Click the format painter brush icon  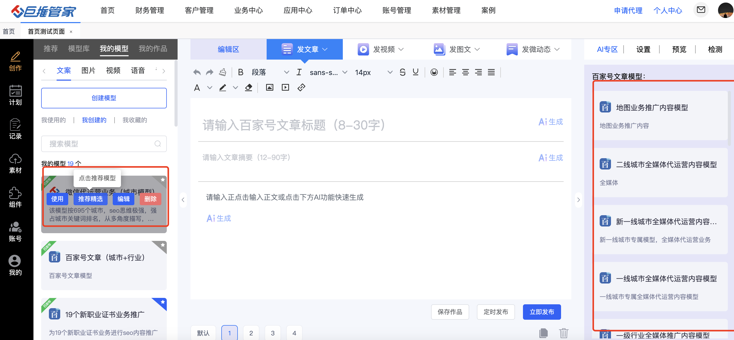223,72
